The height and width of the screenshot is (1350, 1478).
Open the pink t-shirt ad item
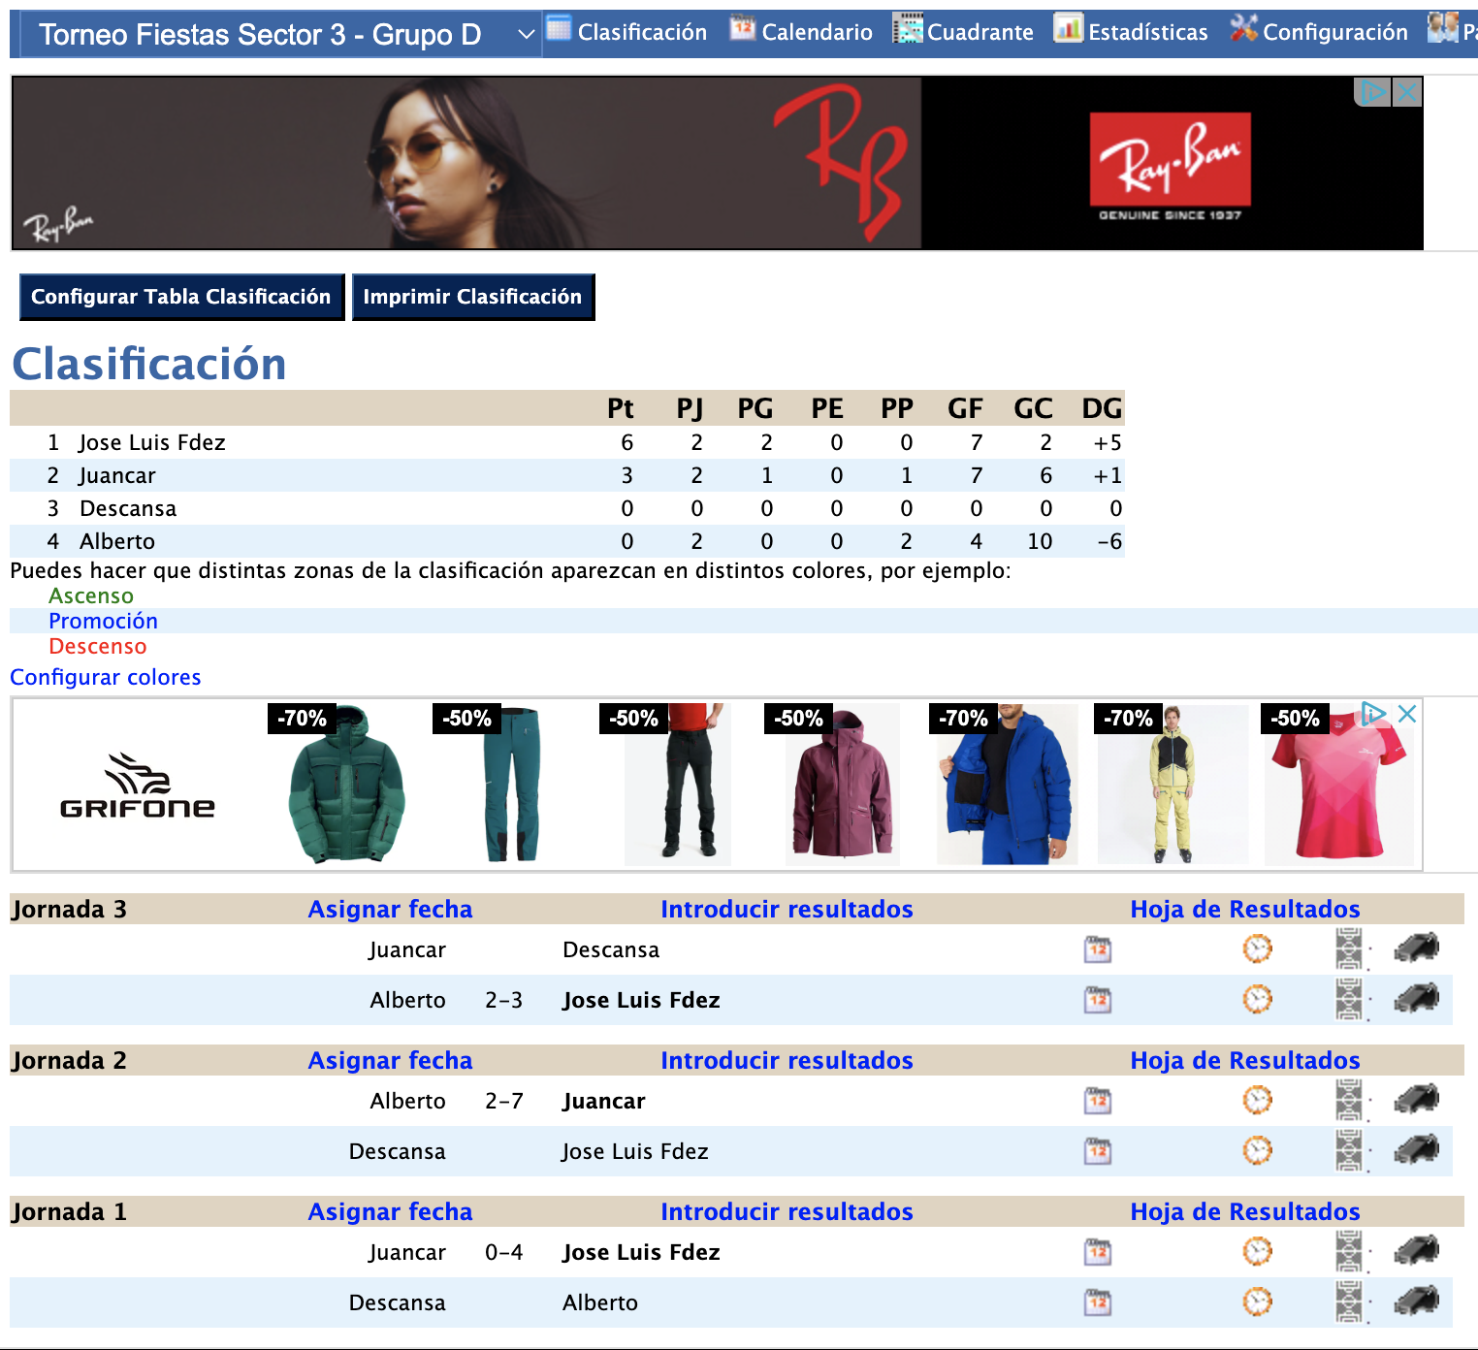1339,784
